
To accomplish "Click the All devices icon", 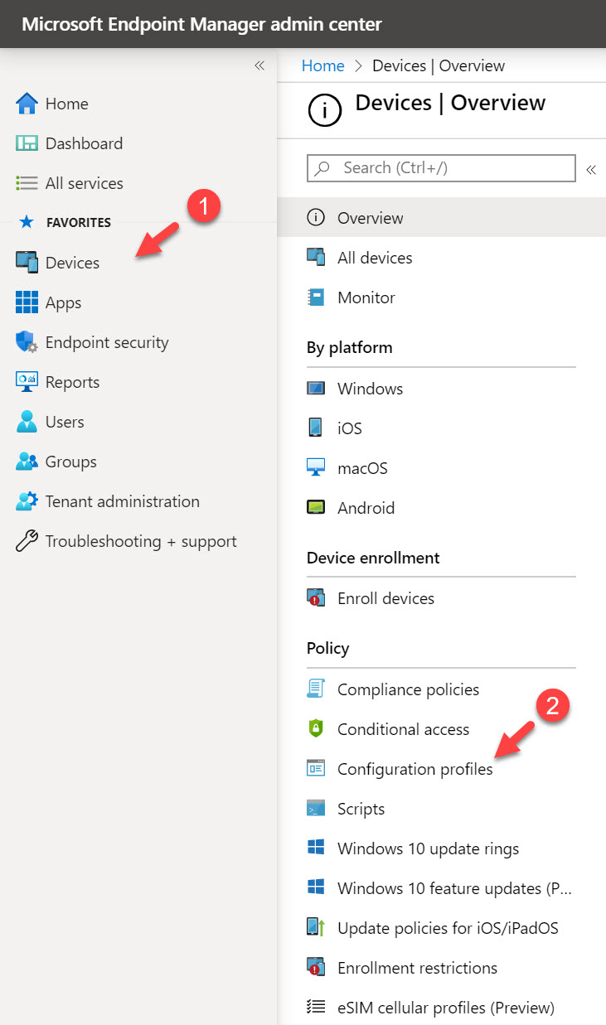I will [316, 258].
